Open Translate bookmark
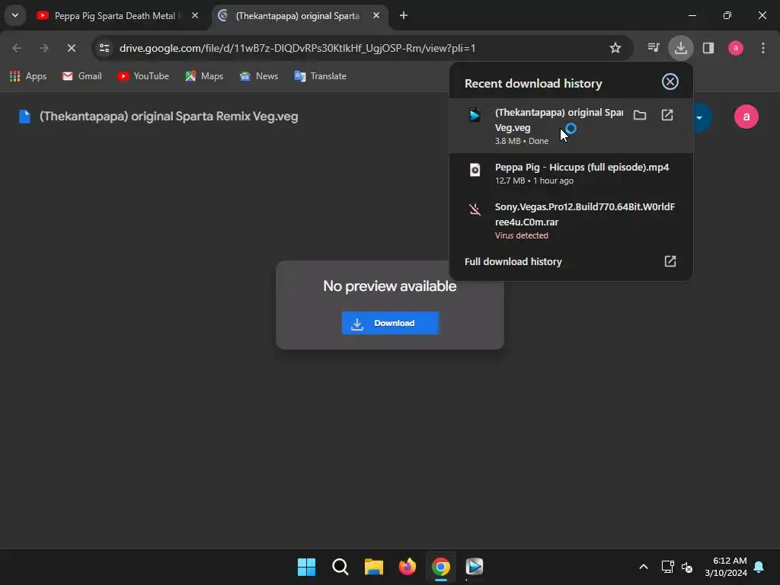 point(320,76)
